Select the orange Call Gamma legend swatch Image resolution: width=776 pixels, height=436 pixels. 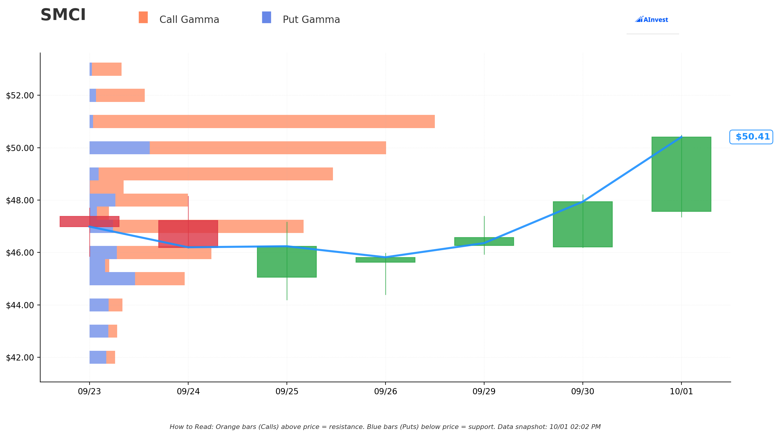(143, 18)
